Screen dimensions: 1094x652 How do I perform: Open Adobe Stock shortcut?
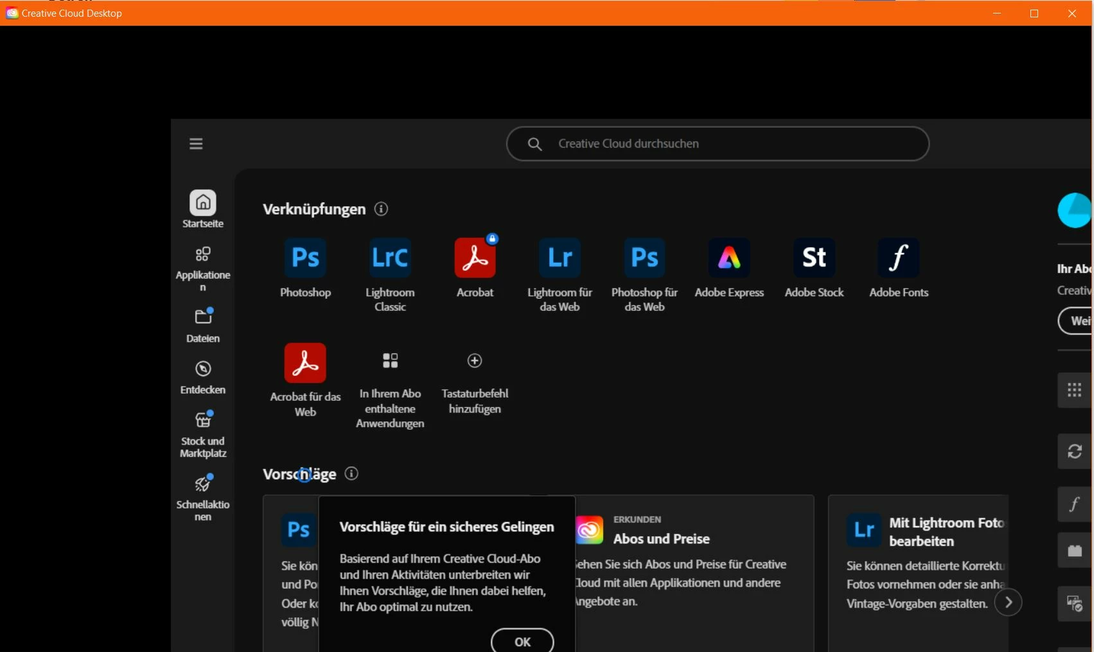[814, 268]
